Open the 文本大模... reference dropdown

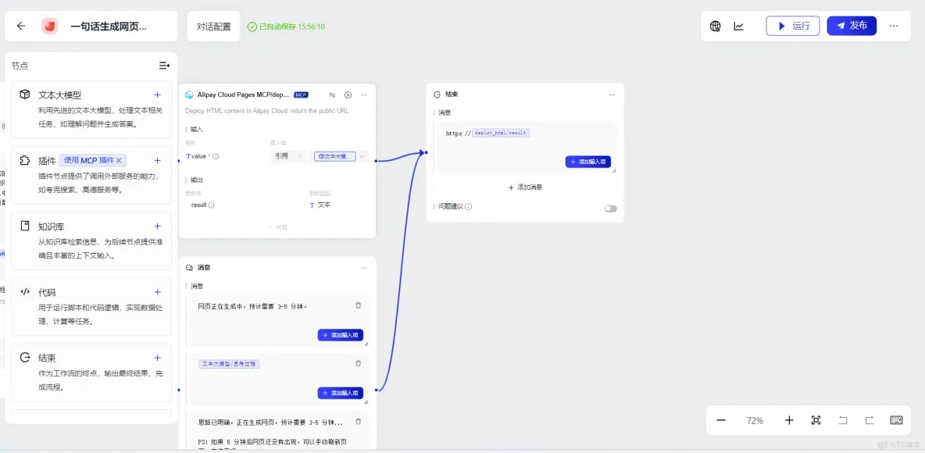pos(341,156)
